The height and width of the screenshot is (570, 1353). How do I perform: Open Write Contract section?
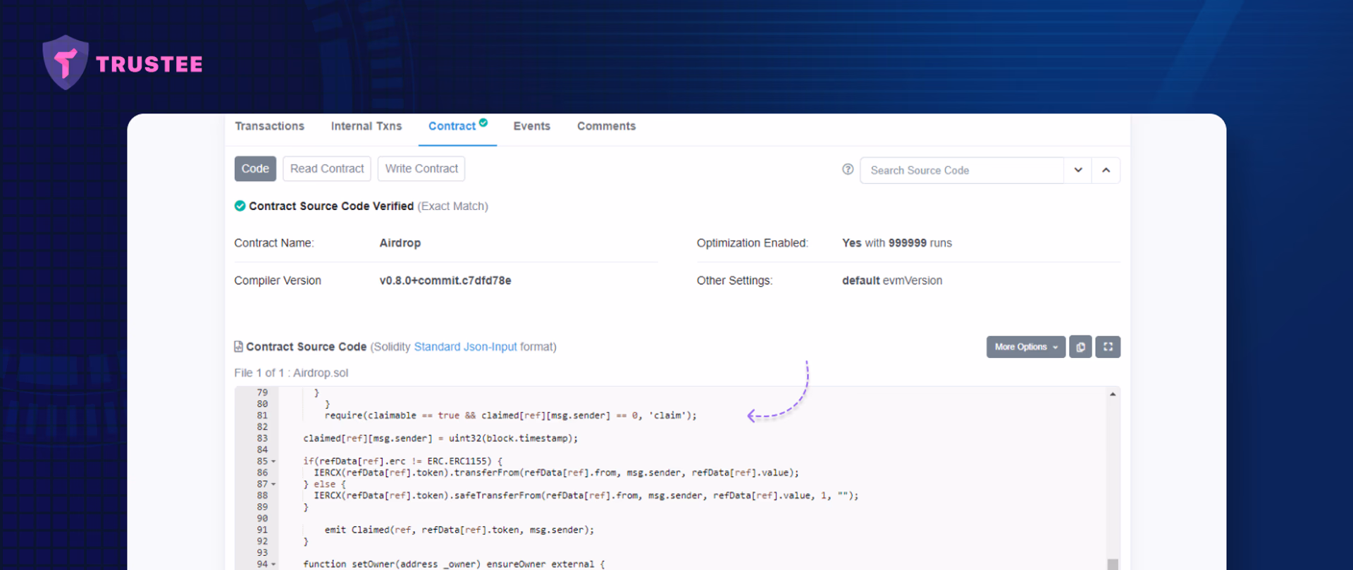[x=421, y=168]
